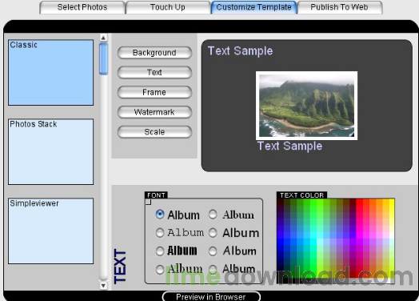This screenshot has width=419, height=301.
Task: Choose the Photos Stack template thumbnail
Action: point(50,152)
